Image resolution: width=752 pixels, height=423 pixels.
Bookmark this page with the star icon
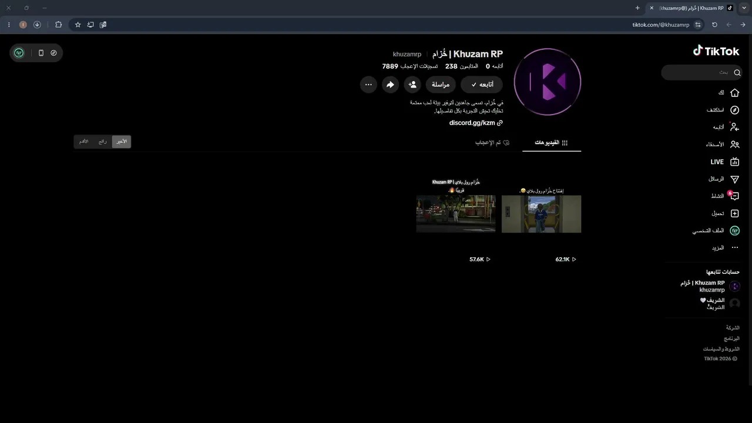tap(78, 25)
